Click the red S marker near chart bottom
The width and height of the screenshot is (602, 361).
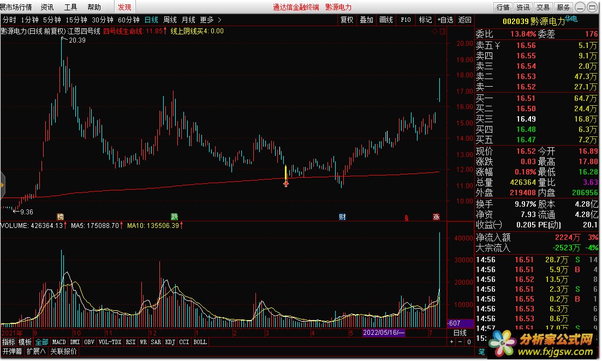click(406, 218)
